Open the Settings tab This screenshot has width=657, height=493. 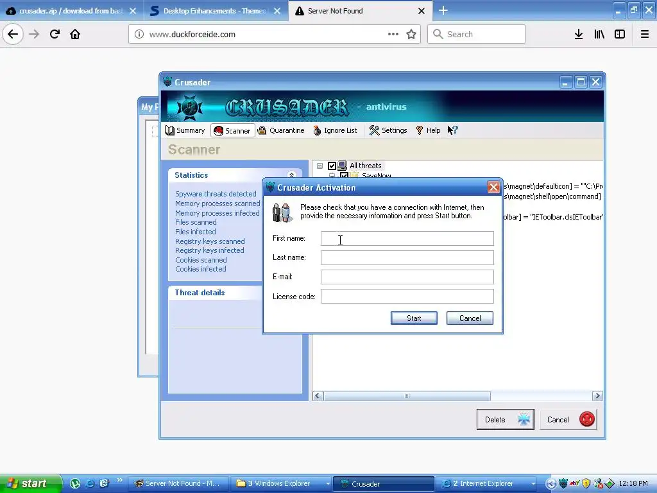[x=388, y=130]
